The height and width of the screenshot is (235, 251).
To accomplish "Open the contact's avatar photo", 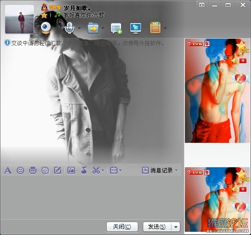I will [19, 19].
